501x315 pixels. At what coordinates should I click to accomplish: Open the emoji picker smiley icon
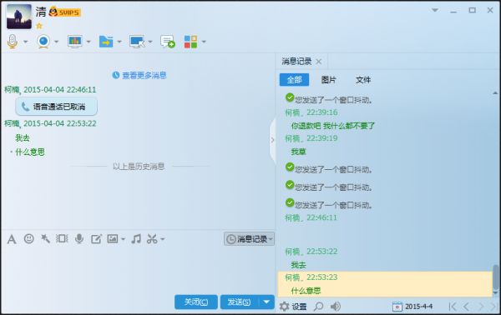pos(28,238)
